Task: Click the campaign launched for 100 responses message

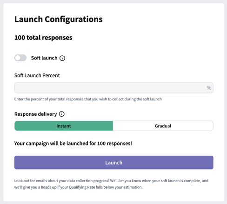Action: coord(73,144)
